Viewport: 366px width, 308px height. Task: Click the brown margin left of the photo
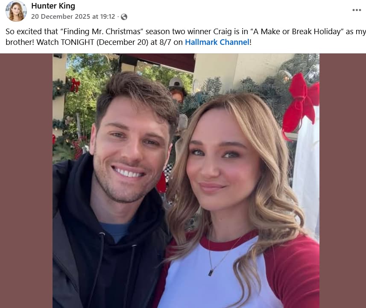[x=26, y=179]
